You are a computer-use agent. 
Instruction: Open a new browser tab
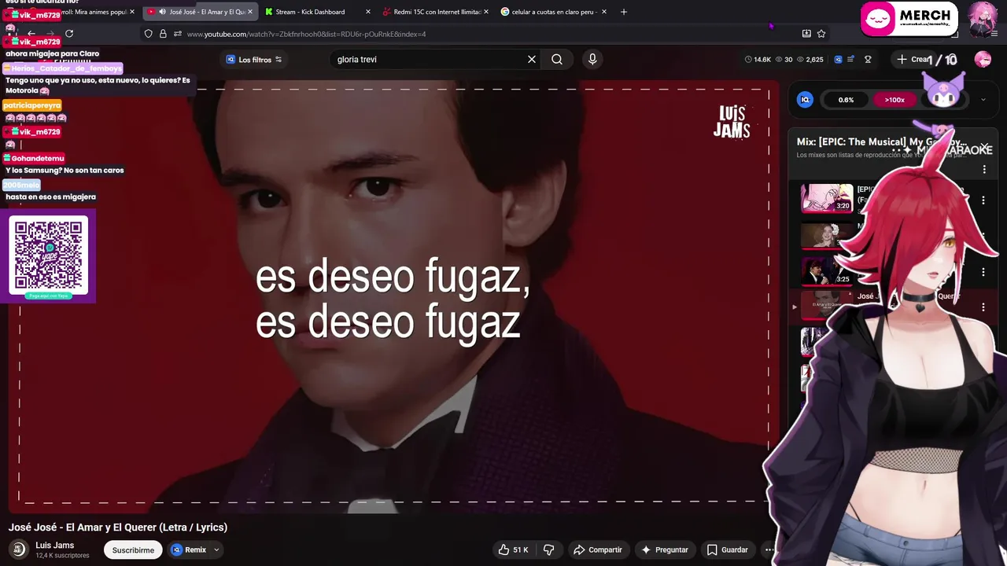(624, 12)
